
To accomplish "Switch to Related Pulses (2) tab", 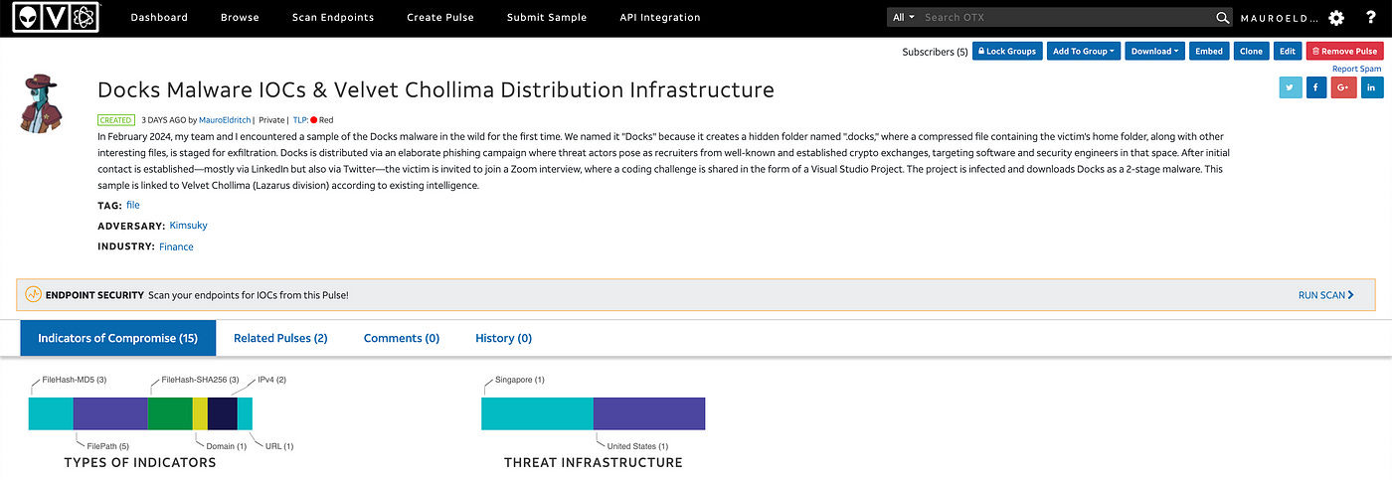I will point(280,338).
